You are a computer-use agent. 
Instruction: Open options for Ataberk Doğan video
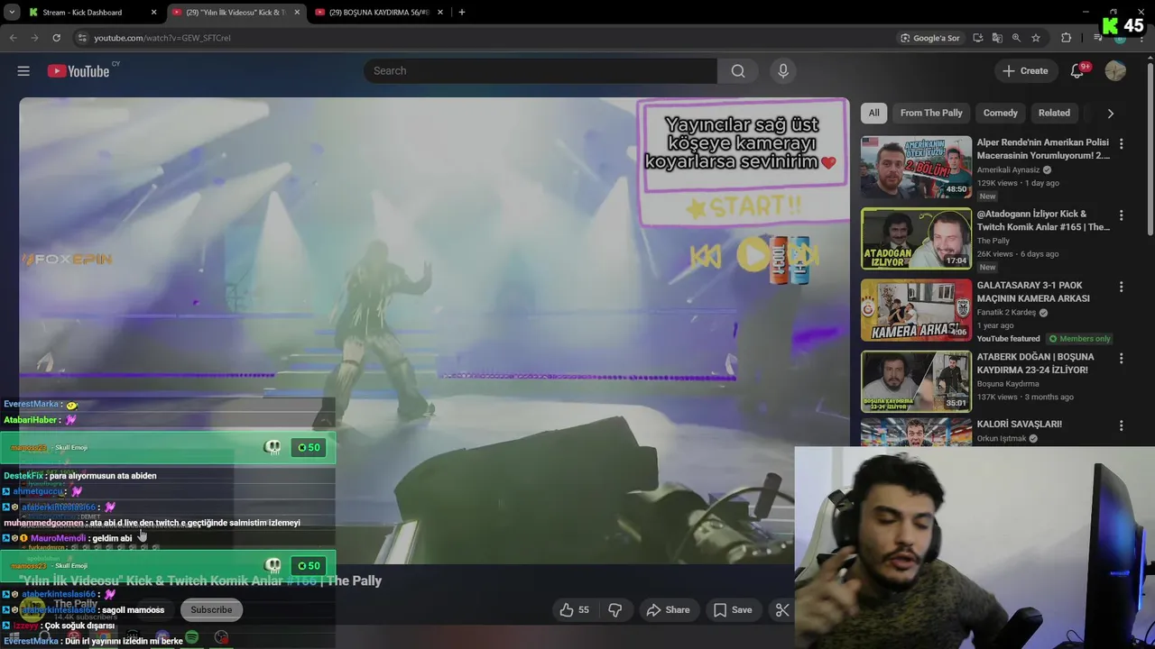(1122, 358)
